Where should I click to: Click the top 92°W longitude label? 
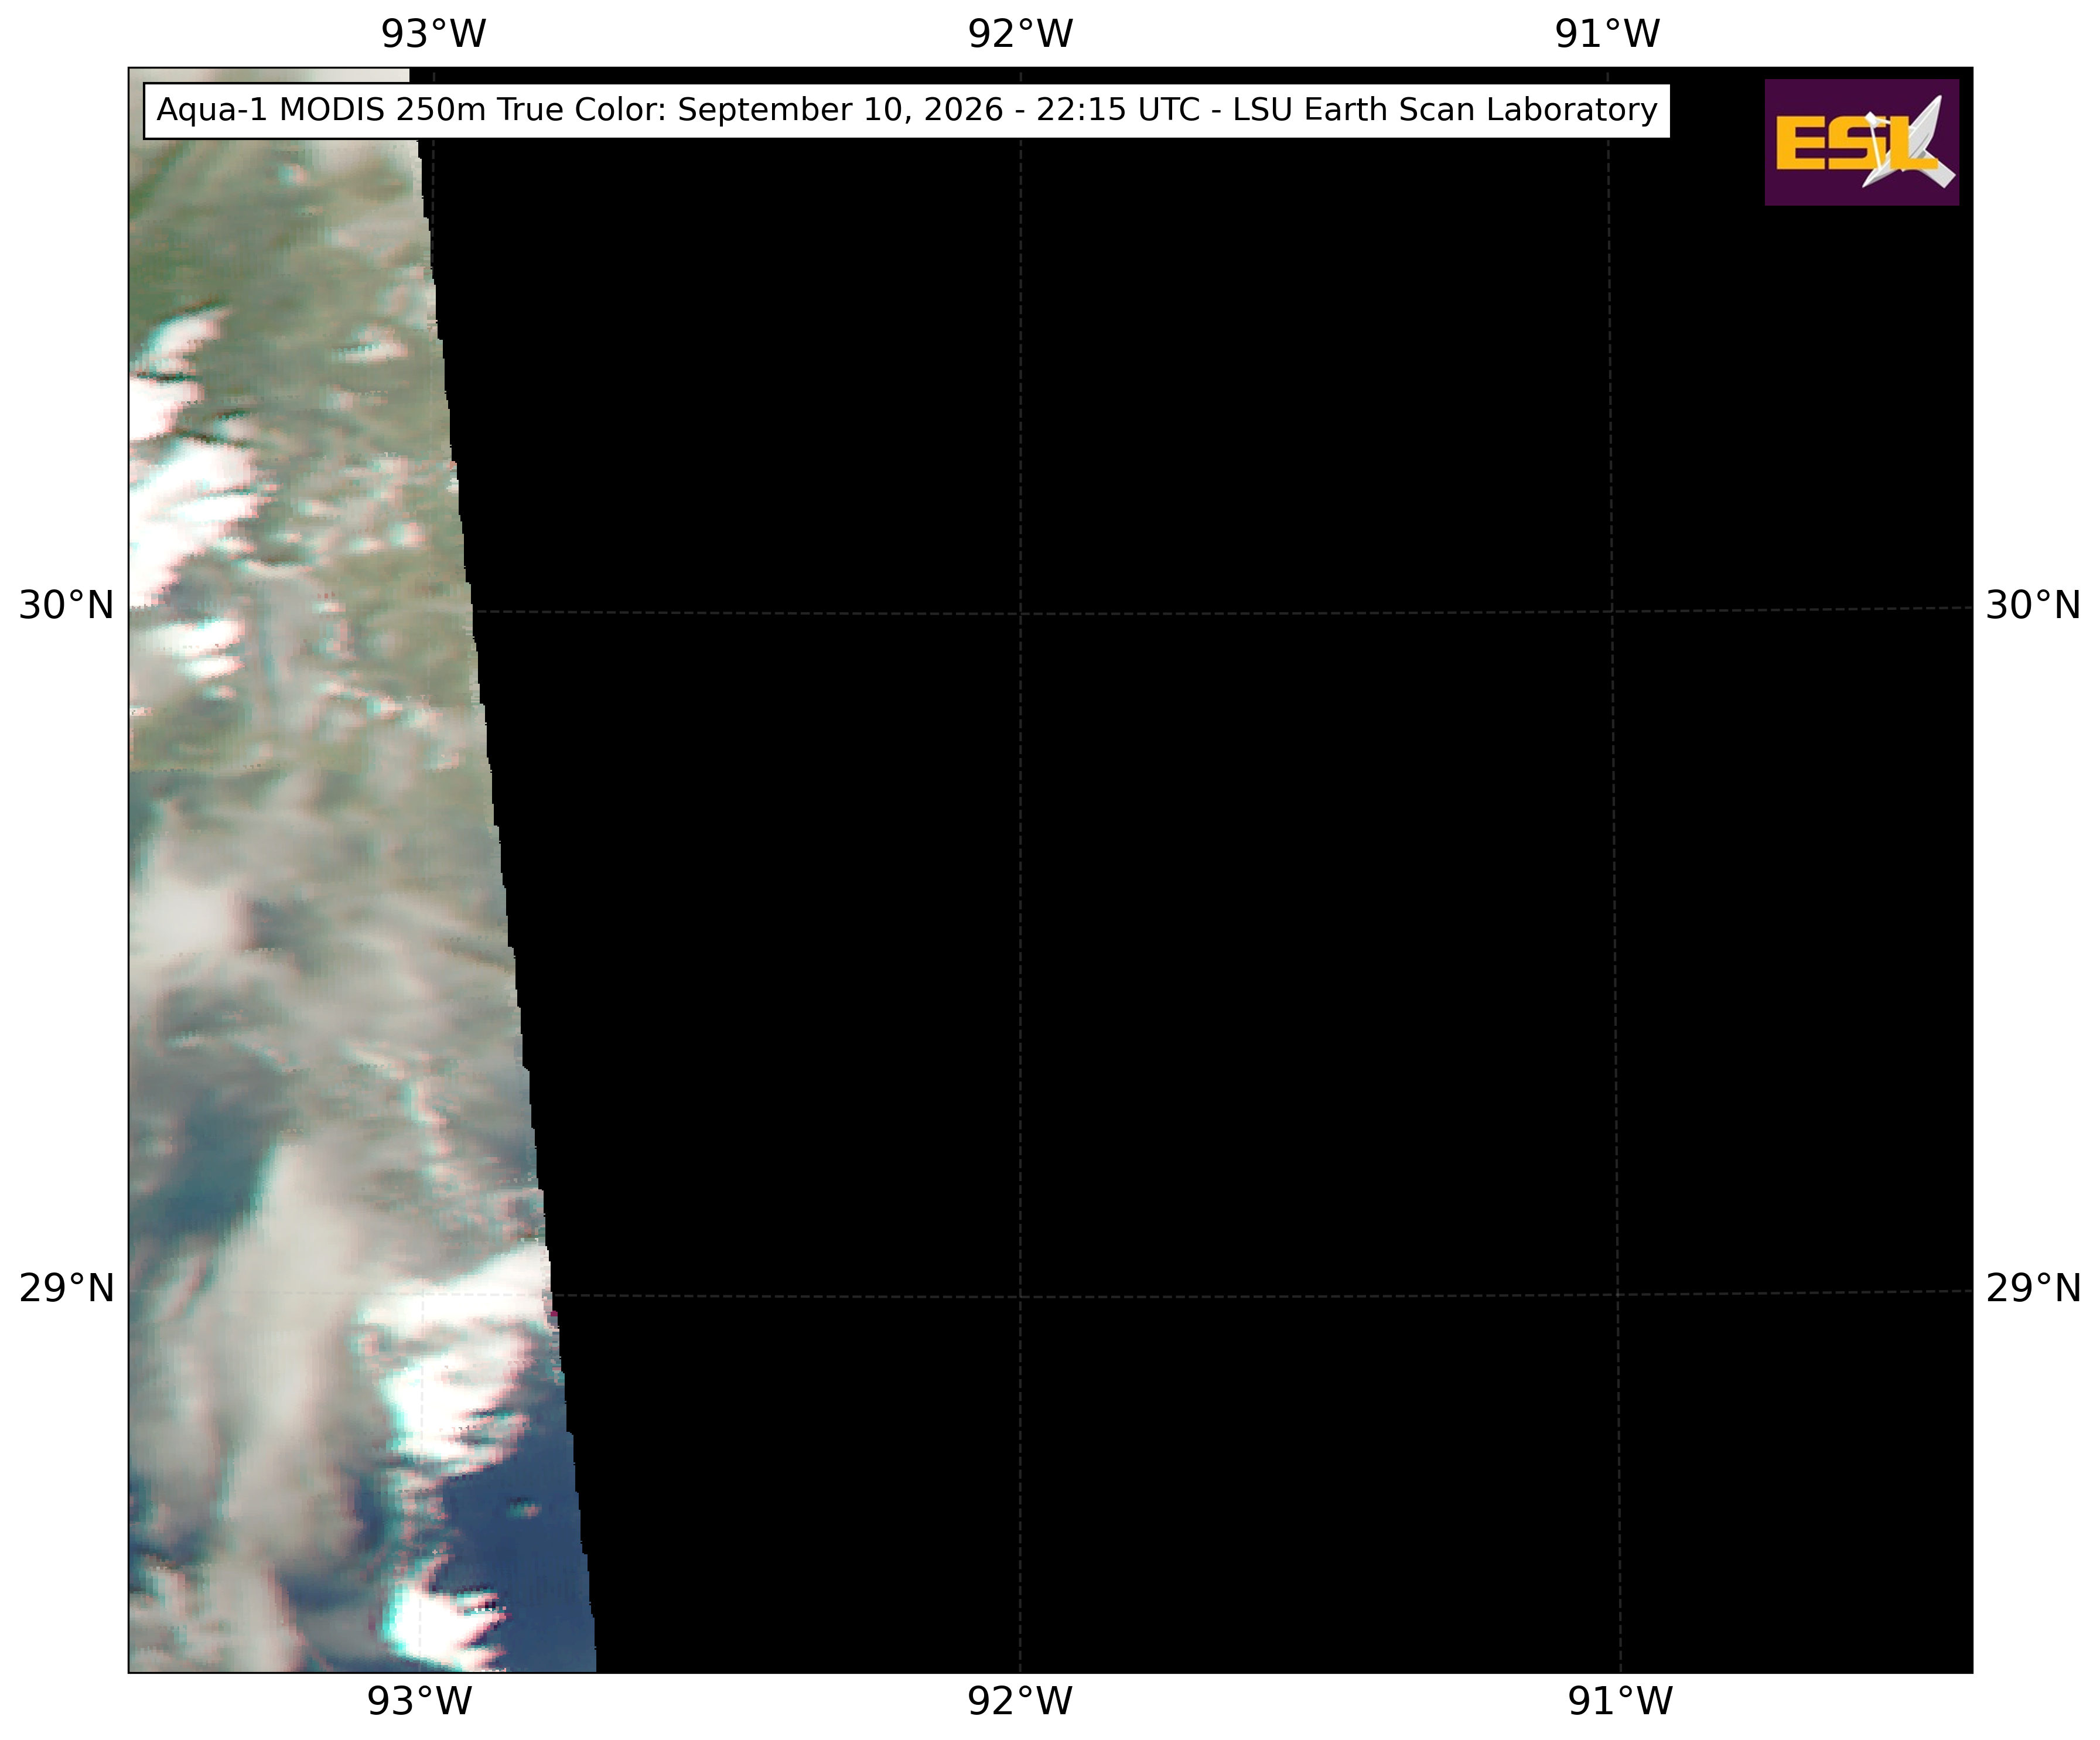click(x=1020, y=34)
